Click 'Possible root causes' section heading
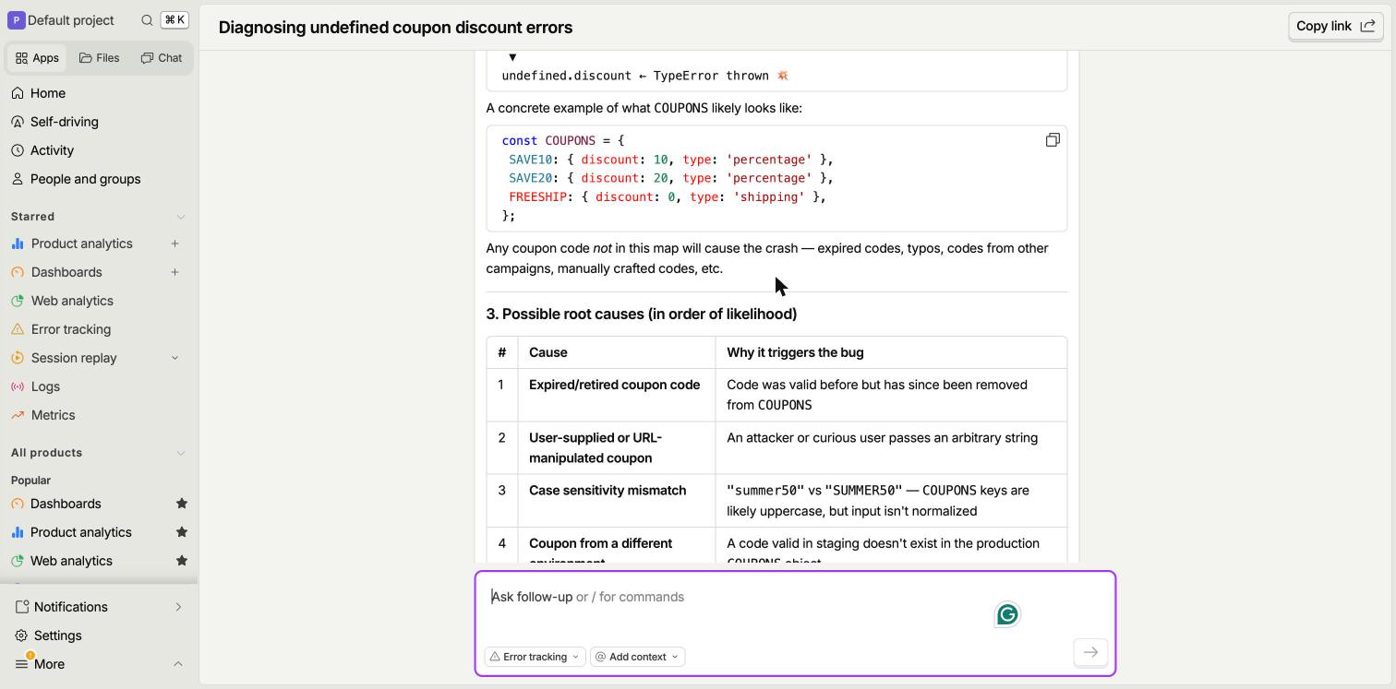Screen dimensions: 1396x689 (x=642, y=315)
